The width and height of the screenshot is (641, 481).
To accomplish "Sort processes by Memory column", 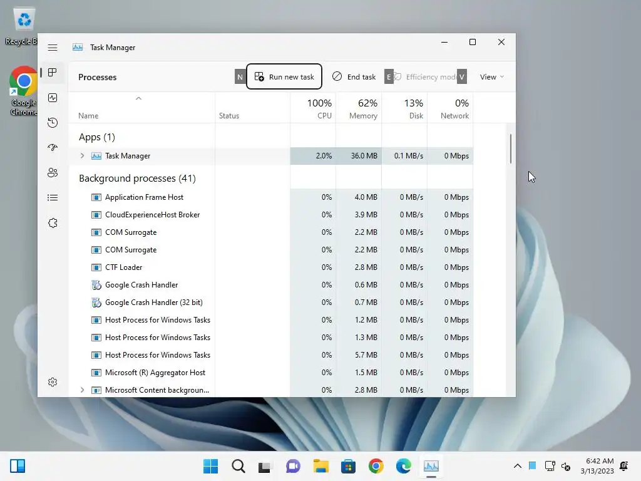I will coord(359,109).
